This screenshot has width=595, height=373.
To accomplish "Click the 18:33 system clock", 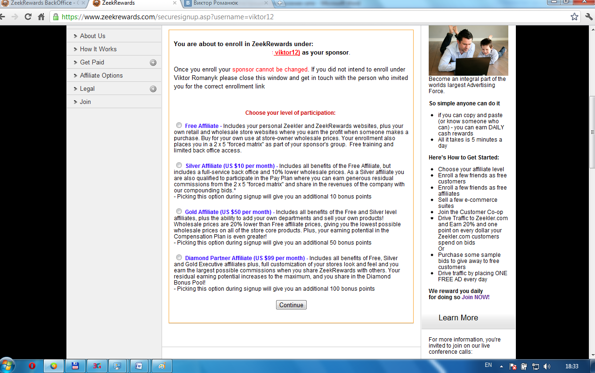I will tap(571, 366).
